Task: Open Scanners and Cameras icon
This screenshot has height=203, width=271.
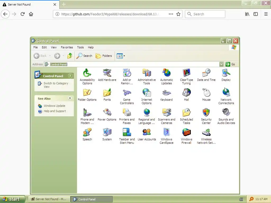Action: pyautogui.click(x=166, y=116)
